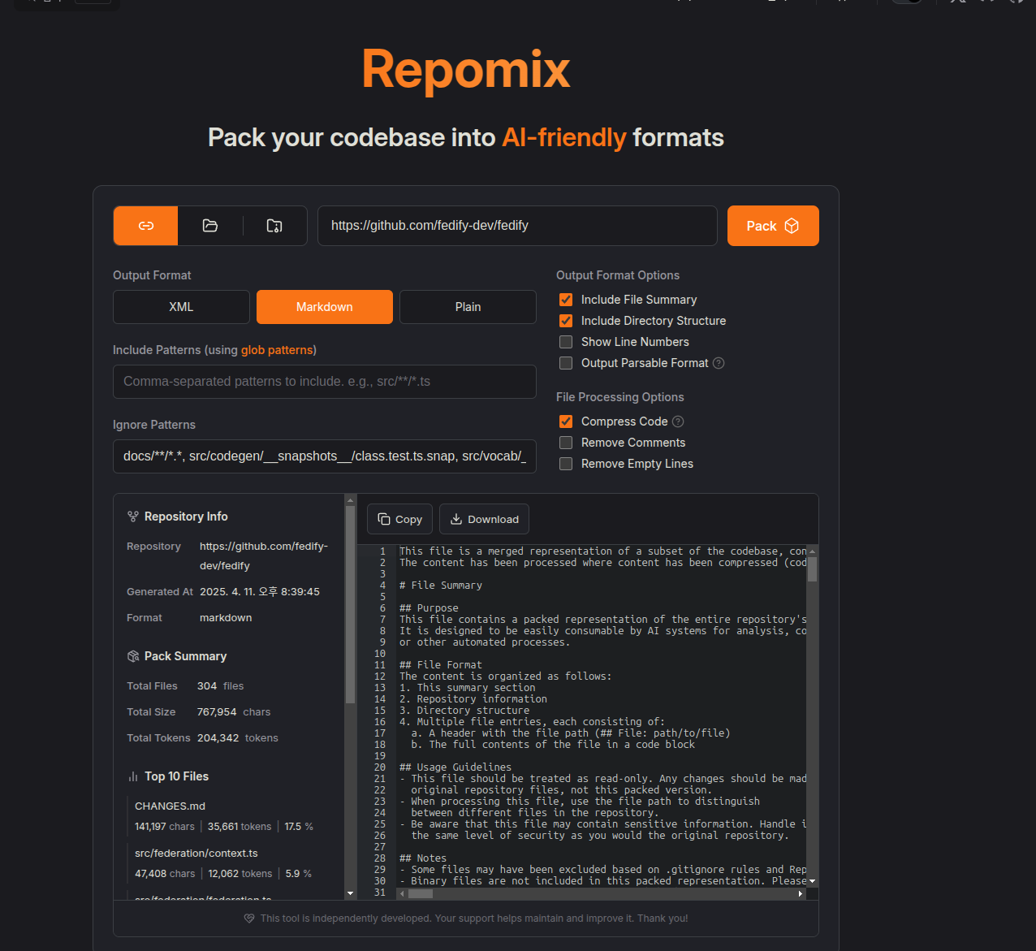
Task: Click the cube icon on Pack button
Action: (x=792, y=226)
